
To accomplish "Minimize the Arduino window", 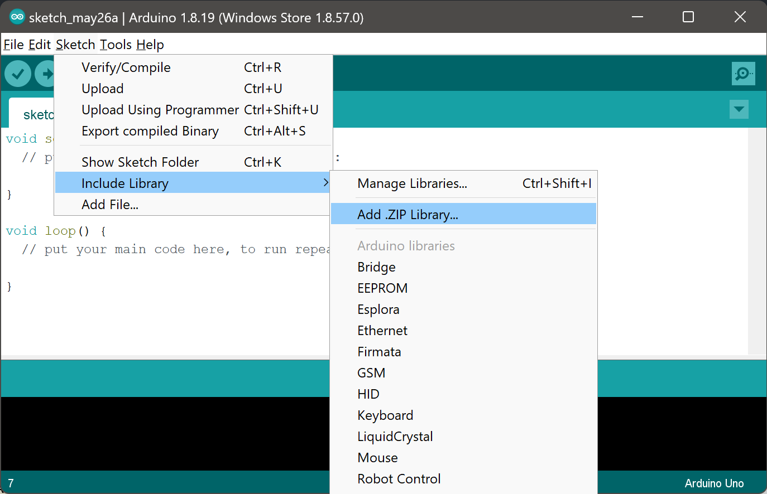I will coord(637,17).
